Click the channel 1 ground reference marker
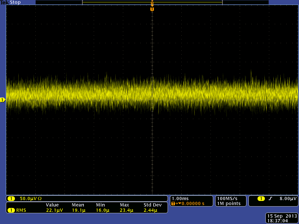 point(3,100)
